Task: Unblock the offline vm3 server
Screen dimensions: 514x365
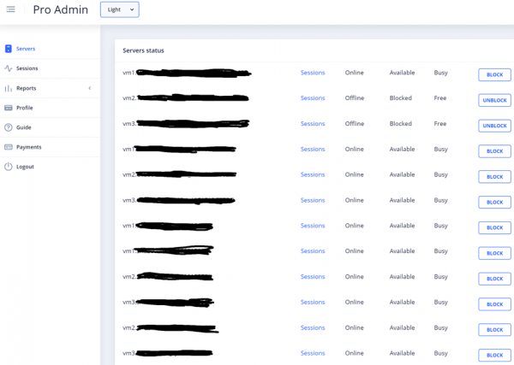Action: coord(494,126)
